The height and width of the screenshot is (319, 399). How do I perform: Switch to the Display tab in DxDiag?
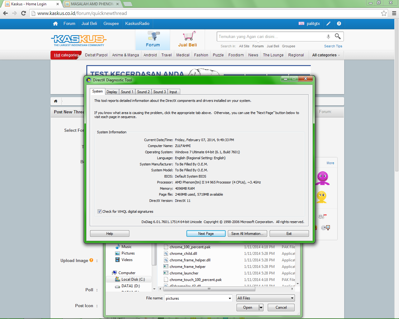112,92
